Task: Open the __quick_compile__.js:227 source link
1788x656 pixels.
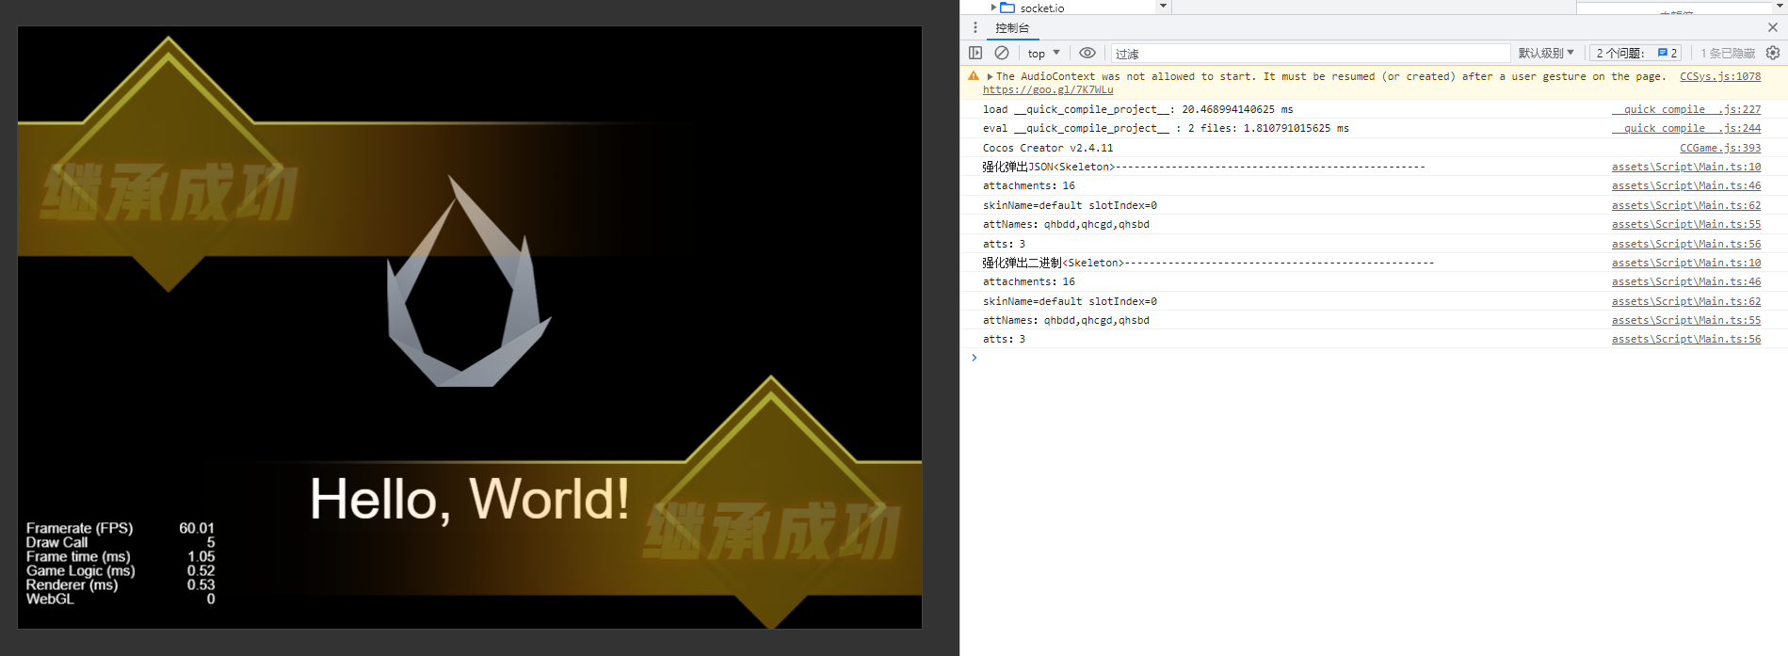Action: tap(1686, 109)
